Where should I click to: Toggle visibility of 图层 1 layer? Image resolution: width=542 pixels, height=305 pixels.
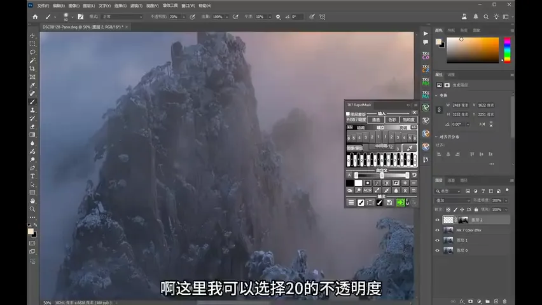(437, 240)
